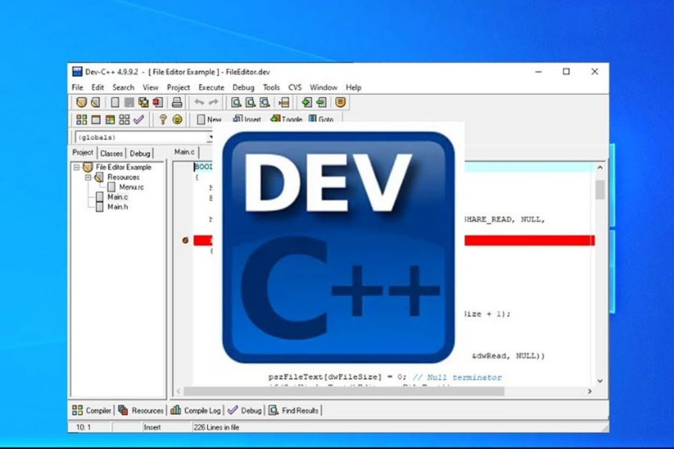This screenshot has width=674, height=449.
Task: Click the Goto bookmark toolbar button
Action: pyautogui.click(x=321, y=119)
